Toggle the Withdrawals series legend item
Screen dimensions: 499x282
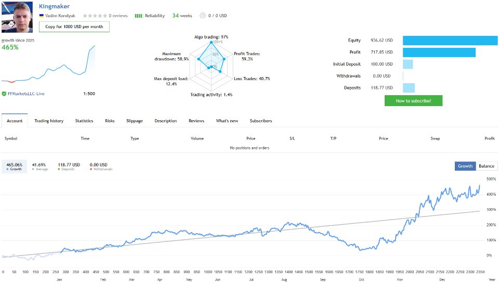[101, 166]
